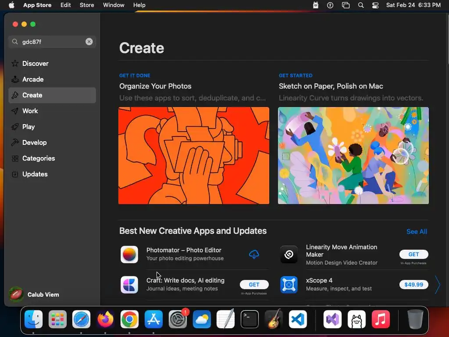449x337 pixels.
Task: Open Ollama app from the Dock
Action: pos(356,319)
